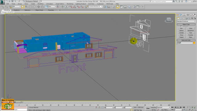Open the reference coordinate system 'View' dropdown
The image size is (197, 111).
click(52, 6)
